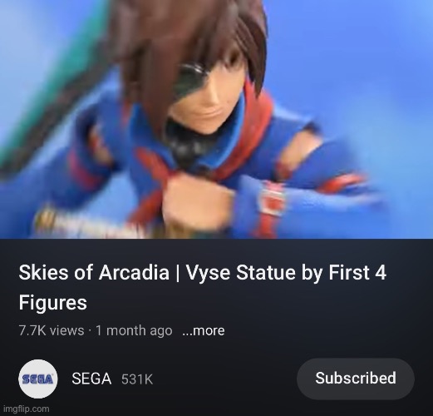This screenshot has height=416, width=433.
Task: Click the First 4 text in the title
Action: coord(357,272)
